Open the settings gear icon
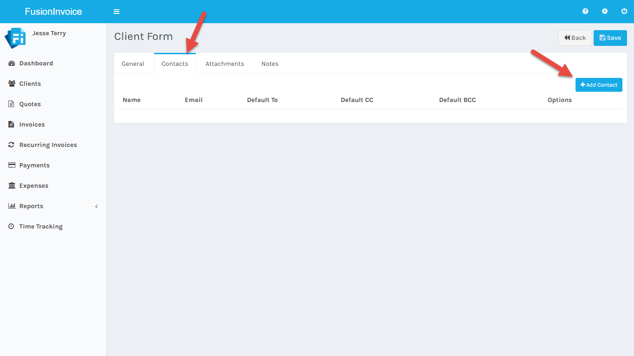634x356 pixels. (605, 12)
